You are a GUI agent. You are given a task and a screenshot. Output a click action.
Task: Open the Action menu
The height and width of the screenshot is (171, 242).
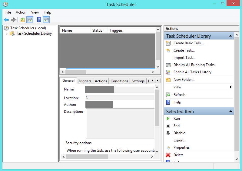pos(21,12)
